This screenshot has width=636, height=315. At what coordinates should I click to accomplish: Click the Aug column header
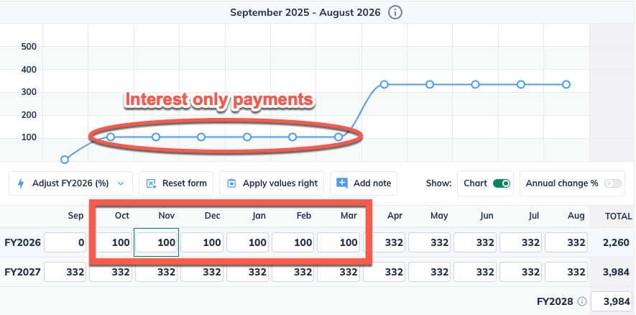pos(576,216)
